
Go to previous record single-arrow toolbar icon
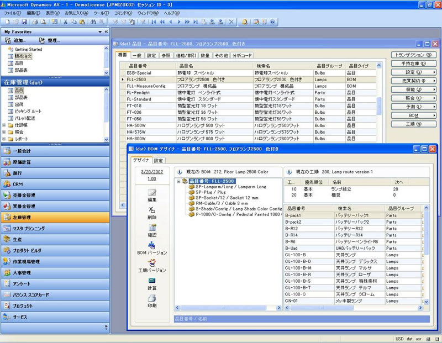171,22
